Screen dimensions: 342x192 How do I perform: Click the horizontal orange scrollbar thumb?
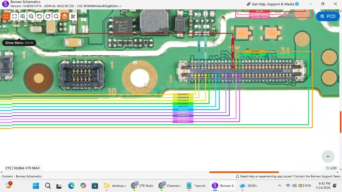coord(244,172)
